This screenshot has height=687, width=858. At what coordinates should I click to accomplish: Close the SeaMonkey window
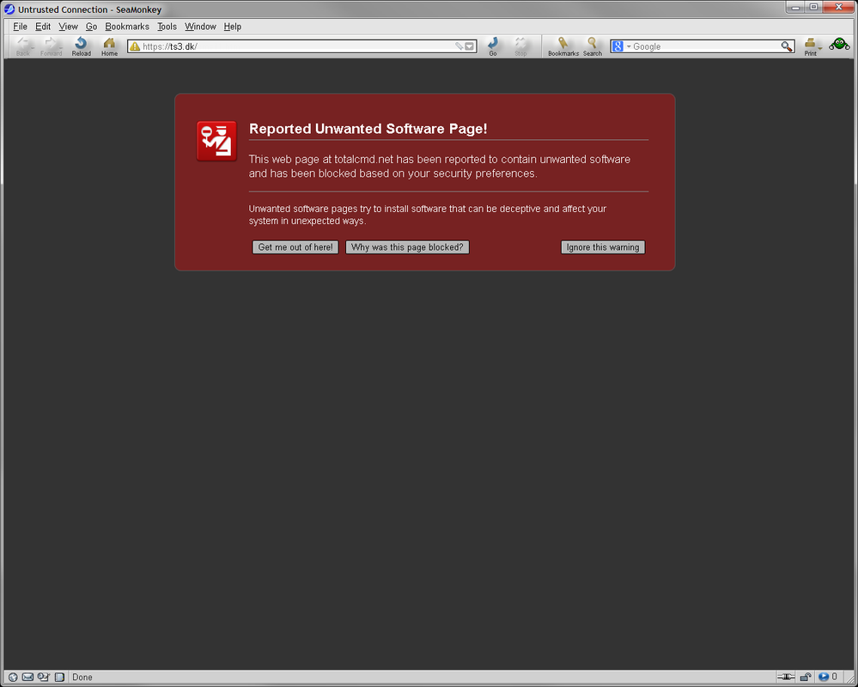coord(837,7)
